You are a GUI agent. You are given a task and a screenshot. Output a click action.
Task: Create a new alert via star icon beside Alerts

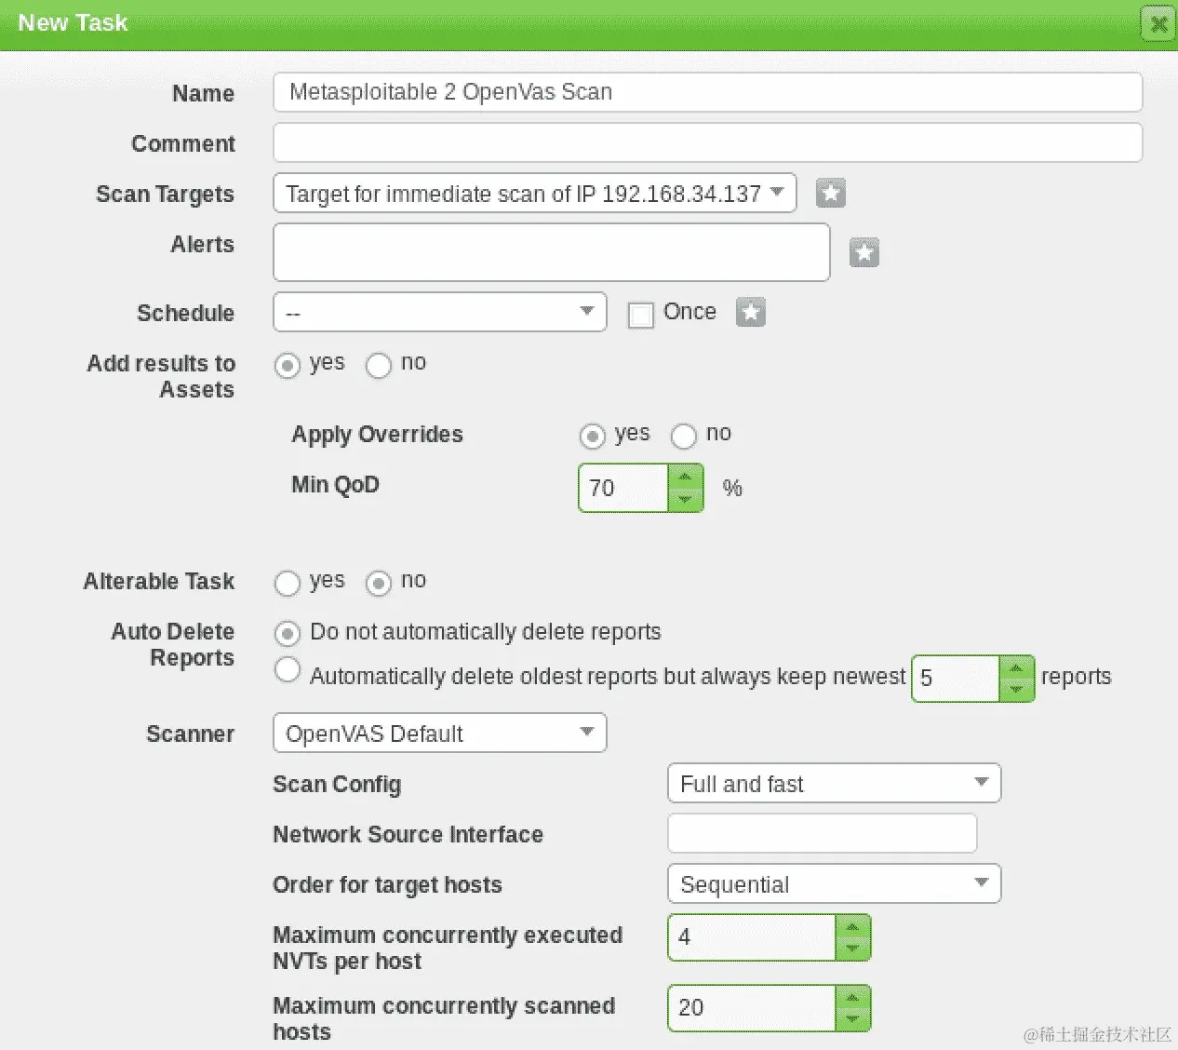(x=864, y=251)
